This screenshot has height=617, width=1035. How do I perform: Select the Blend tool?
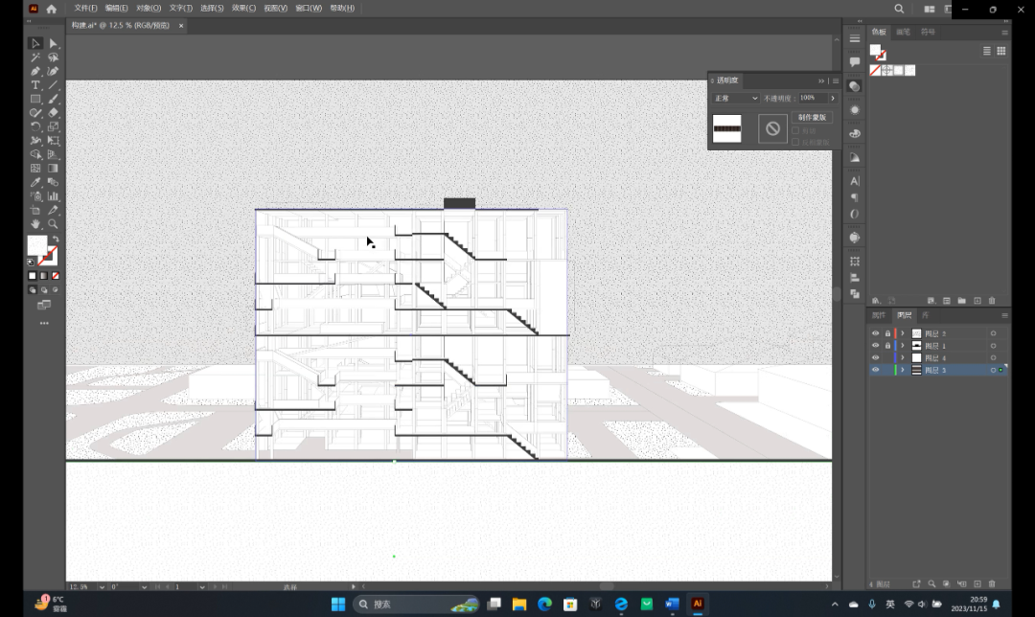54,182
